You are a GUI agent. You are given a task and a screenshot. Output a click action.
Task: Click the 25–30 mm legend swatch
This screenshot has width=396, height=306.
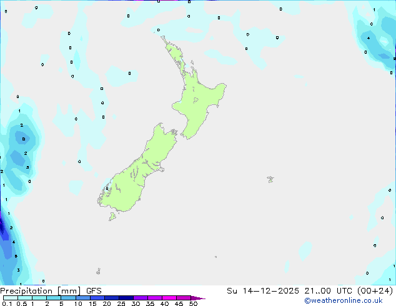[x=126, y=298]
